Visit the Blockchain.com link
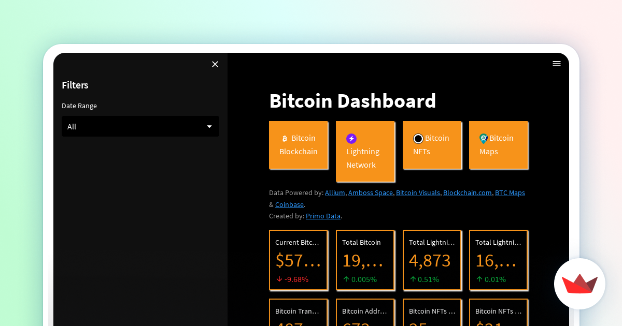Viewport: 622px width, 326px height. (467, 192)
